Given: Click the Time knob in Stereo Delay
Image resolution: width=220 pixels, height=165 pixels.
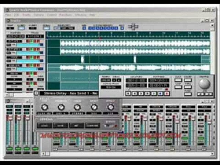Looking at the screenshot, I should pos(45,107).
